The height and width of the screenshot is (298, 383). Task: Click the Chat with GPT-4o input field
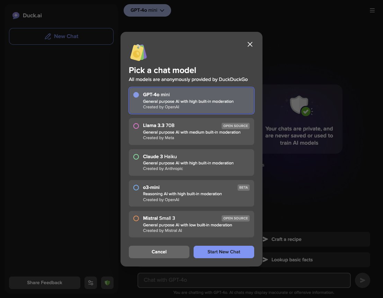coord(244,280)
